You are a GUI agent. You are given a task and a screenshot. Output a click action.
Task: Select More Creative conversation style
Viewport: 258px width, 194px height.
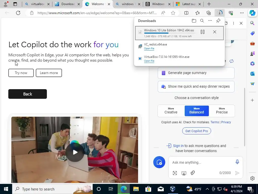coord(171,111)
